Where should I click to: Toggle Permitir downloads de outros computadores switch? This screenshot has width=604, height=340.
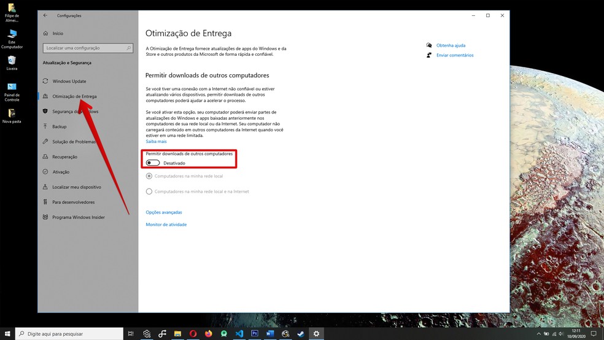pos(153,163)
